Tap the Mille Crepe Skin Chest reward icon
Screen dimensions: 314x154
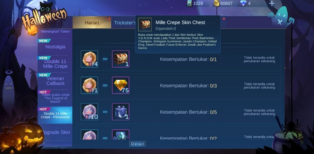pyautogui.click(x=120, y=59)
